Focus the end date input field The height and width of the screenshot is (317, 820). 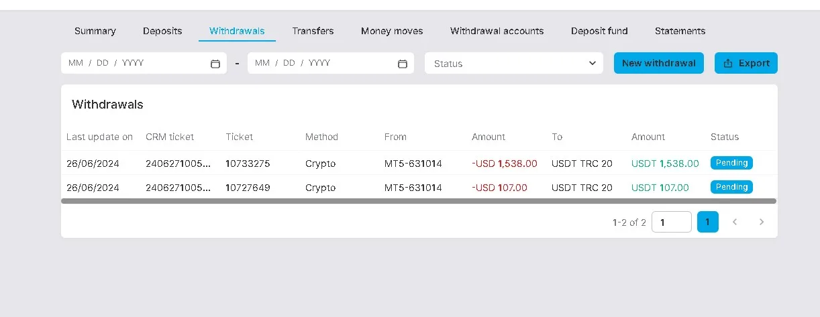(x=331, y=63)
